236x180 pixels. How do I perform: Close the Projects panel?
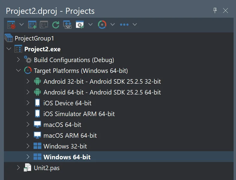pos(226,10)
